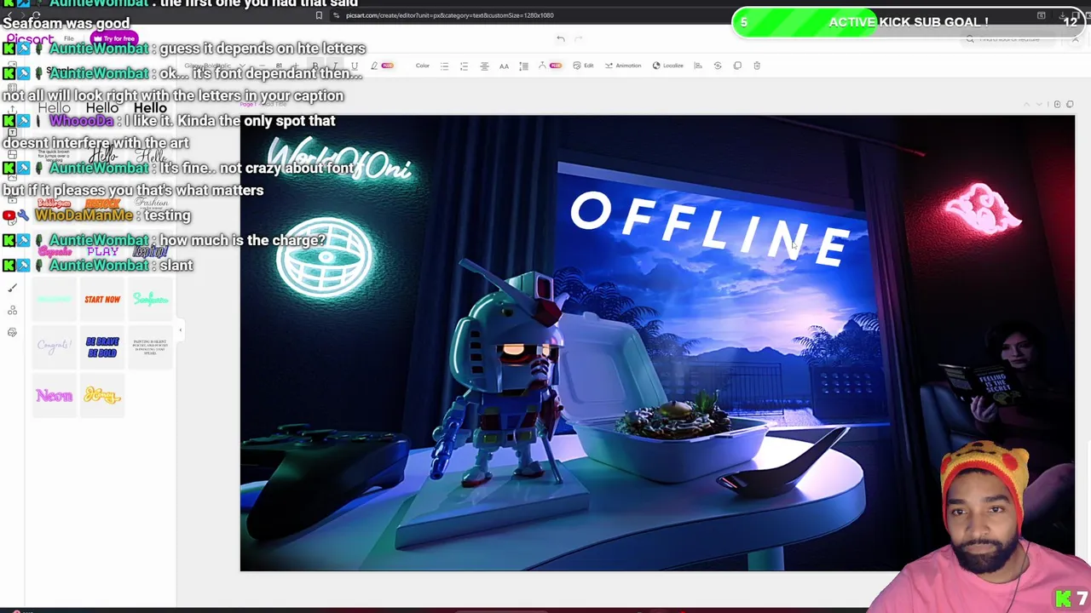Click the Find a tool search field
Screen dimensions: 1091x613
point(1007,39)
